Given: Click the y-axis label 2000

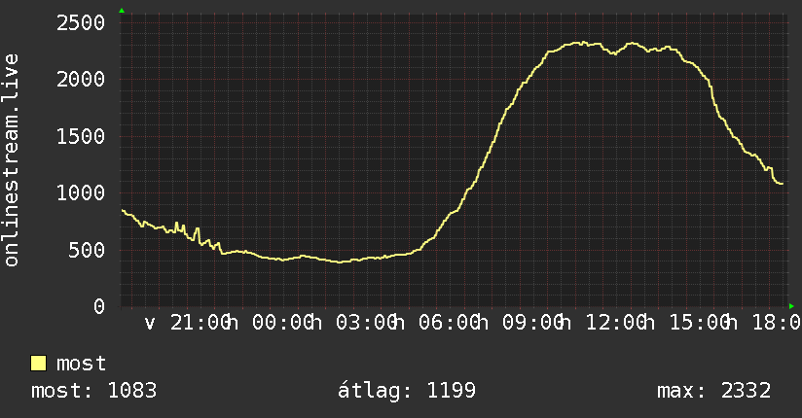Looking at the screenshot, I should pos(81,80).
